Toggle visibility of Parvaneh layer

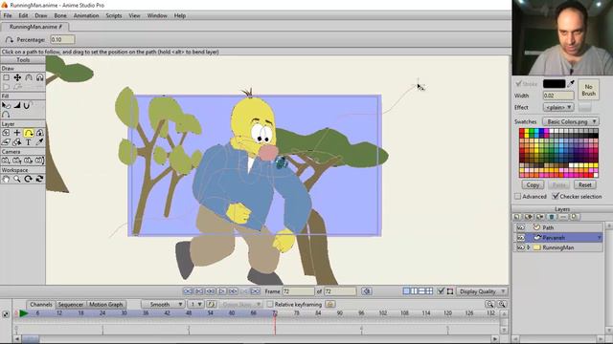click(x=521, y=238)
